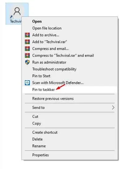Click Pin to taskbar
Viewport: 127px width, 169px height.
[43, 90]
